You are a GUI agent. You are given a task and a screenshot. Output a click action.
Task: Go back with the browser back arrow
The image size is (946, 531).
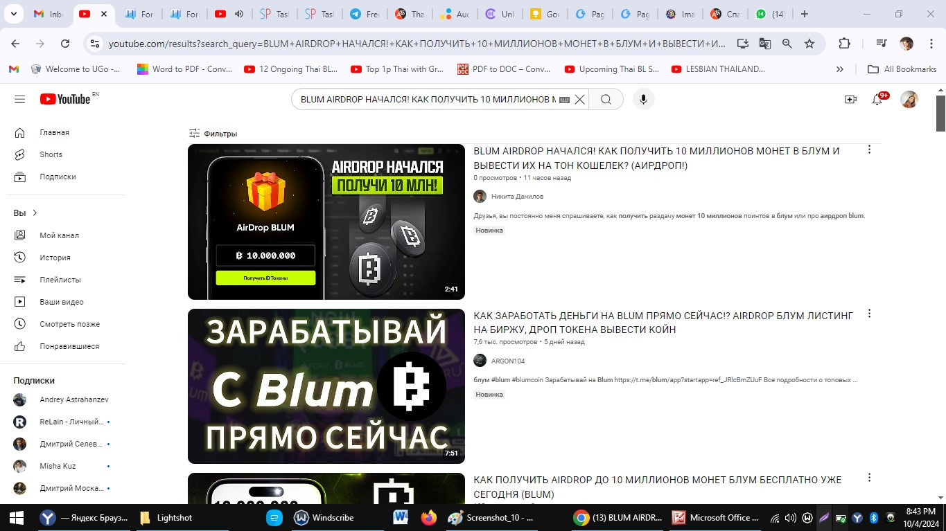[15, 44]
